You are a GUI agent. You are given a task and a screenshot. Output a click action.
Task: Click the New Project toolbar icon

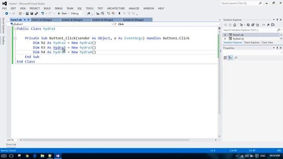[x=20, y=14]
